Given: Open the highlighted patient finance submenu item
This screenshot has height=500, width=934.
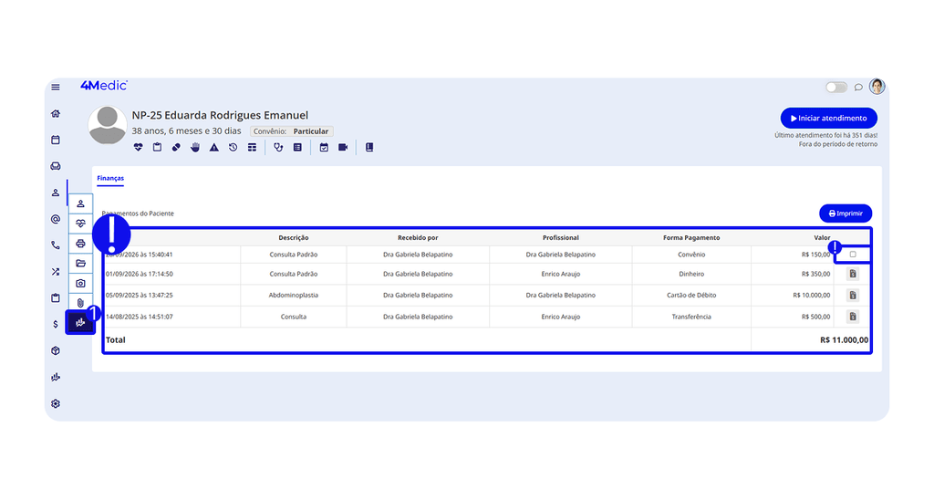Looking at the screenshot, I should tap(80, 322).
